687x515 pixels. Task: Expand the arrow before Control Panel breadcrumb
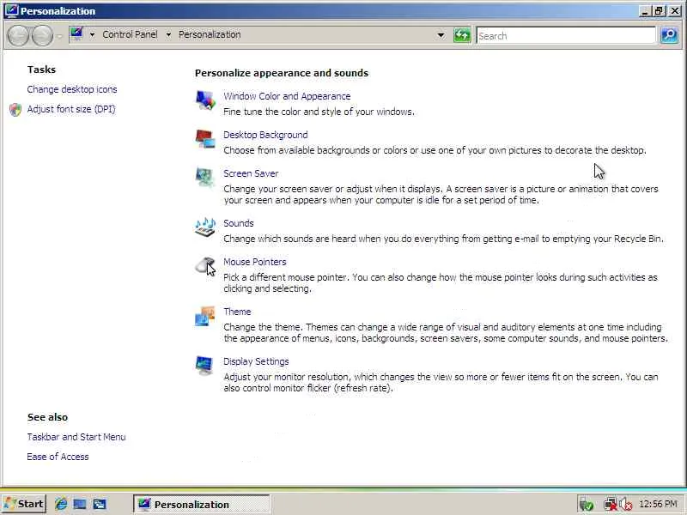click(92, 34)
